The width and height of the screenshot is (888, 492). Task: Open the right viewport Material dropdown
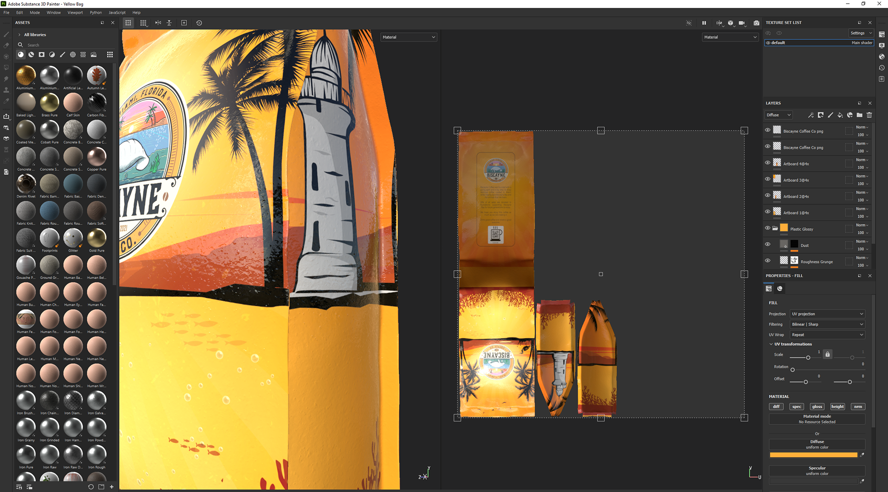pyautogui.click(x=730, y=37)
